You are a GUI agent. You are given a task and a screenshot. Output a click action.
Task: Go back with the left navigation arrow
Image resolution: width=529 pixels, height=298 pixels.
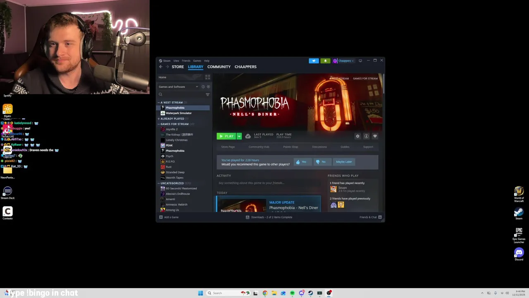(x=161, y=67)
